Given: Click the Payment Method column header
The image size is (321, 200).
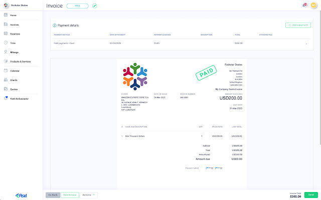Looking at the screenshot, I should point(62,34).
